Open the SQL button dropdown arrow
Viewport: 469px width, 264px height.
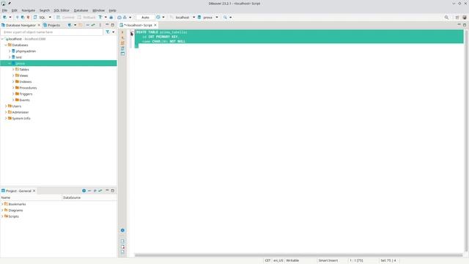point(50,18)
